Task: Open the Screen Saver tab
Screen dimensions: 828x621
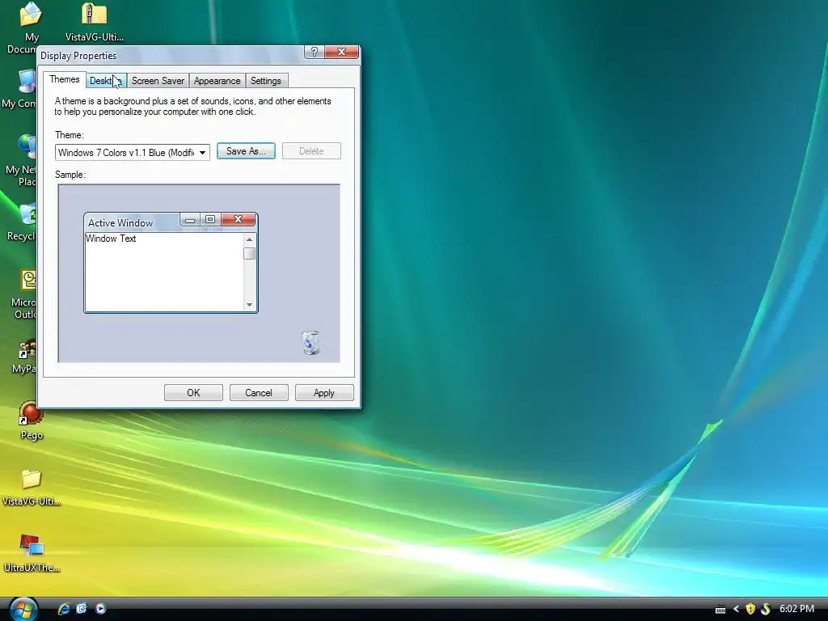Action: tap(158, 81)
